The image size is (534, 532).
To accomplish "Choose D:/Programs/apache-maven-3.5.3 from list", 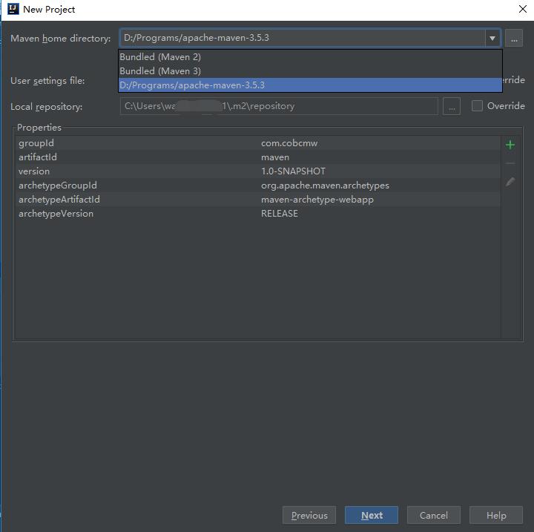I will 193,85.
